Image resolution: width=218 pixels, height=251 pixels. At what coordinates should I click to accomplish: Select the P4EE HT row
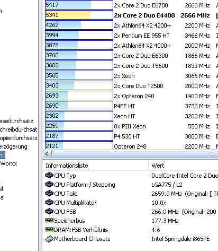(131, 106)
